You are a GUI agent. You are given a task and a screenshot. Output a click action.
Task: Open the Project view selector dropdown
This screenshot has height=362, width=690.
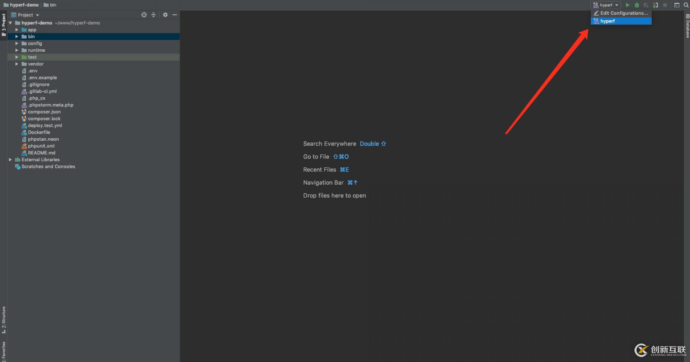[25, 15]
